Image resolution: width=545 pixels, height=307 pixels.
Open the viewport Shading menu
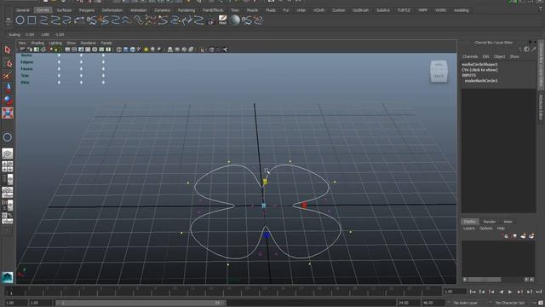pyautogui.click(x=37, y=43)
